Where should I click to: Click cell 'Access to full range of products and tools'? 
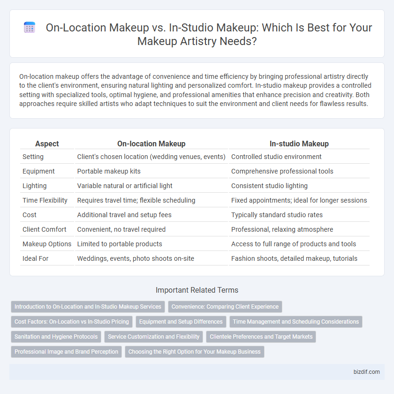point(294,244)
